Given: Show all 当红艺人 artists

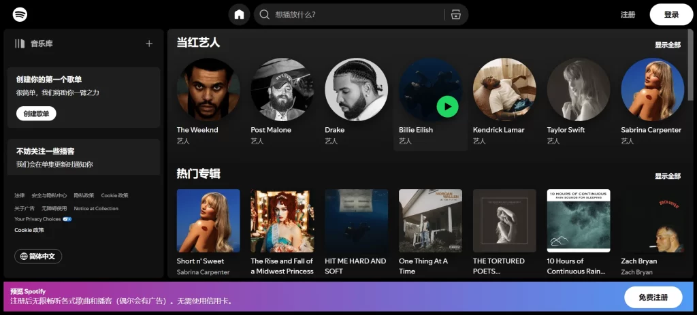Looking at the screenshot, I should point(667,45).
